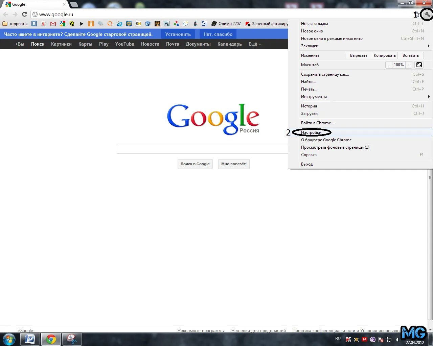Open История from menu
The width and height of the screenshot is (433, 346).
click(x=360, y=106)
